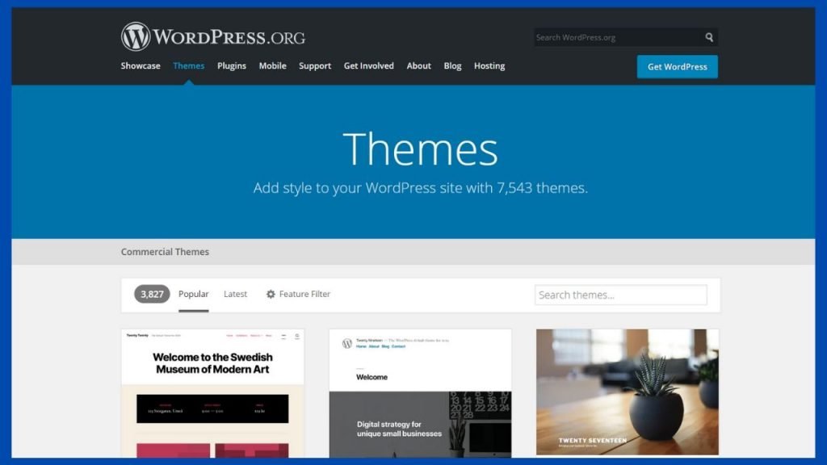Open the Get Involved menu item

coord(368,66)
